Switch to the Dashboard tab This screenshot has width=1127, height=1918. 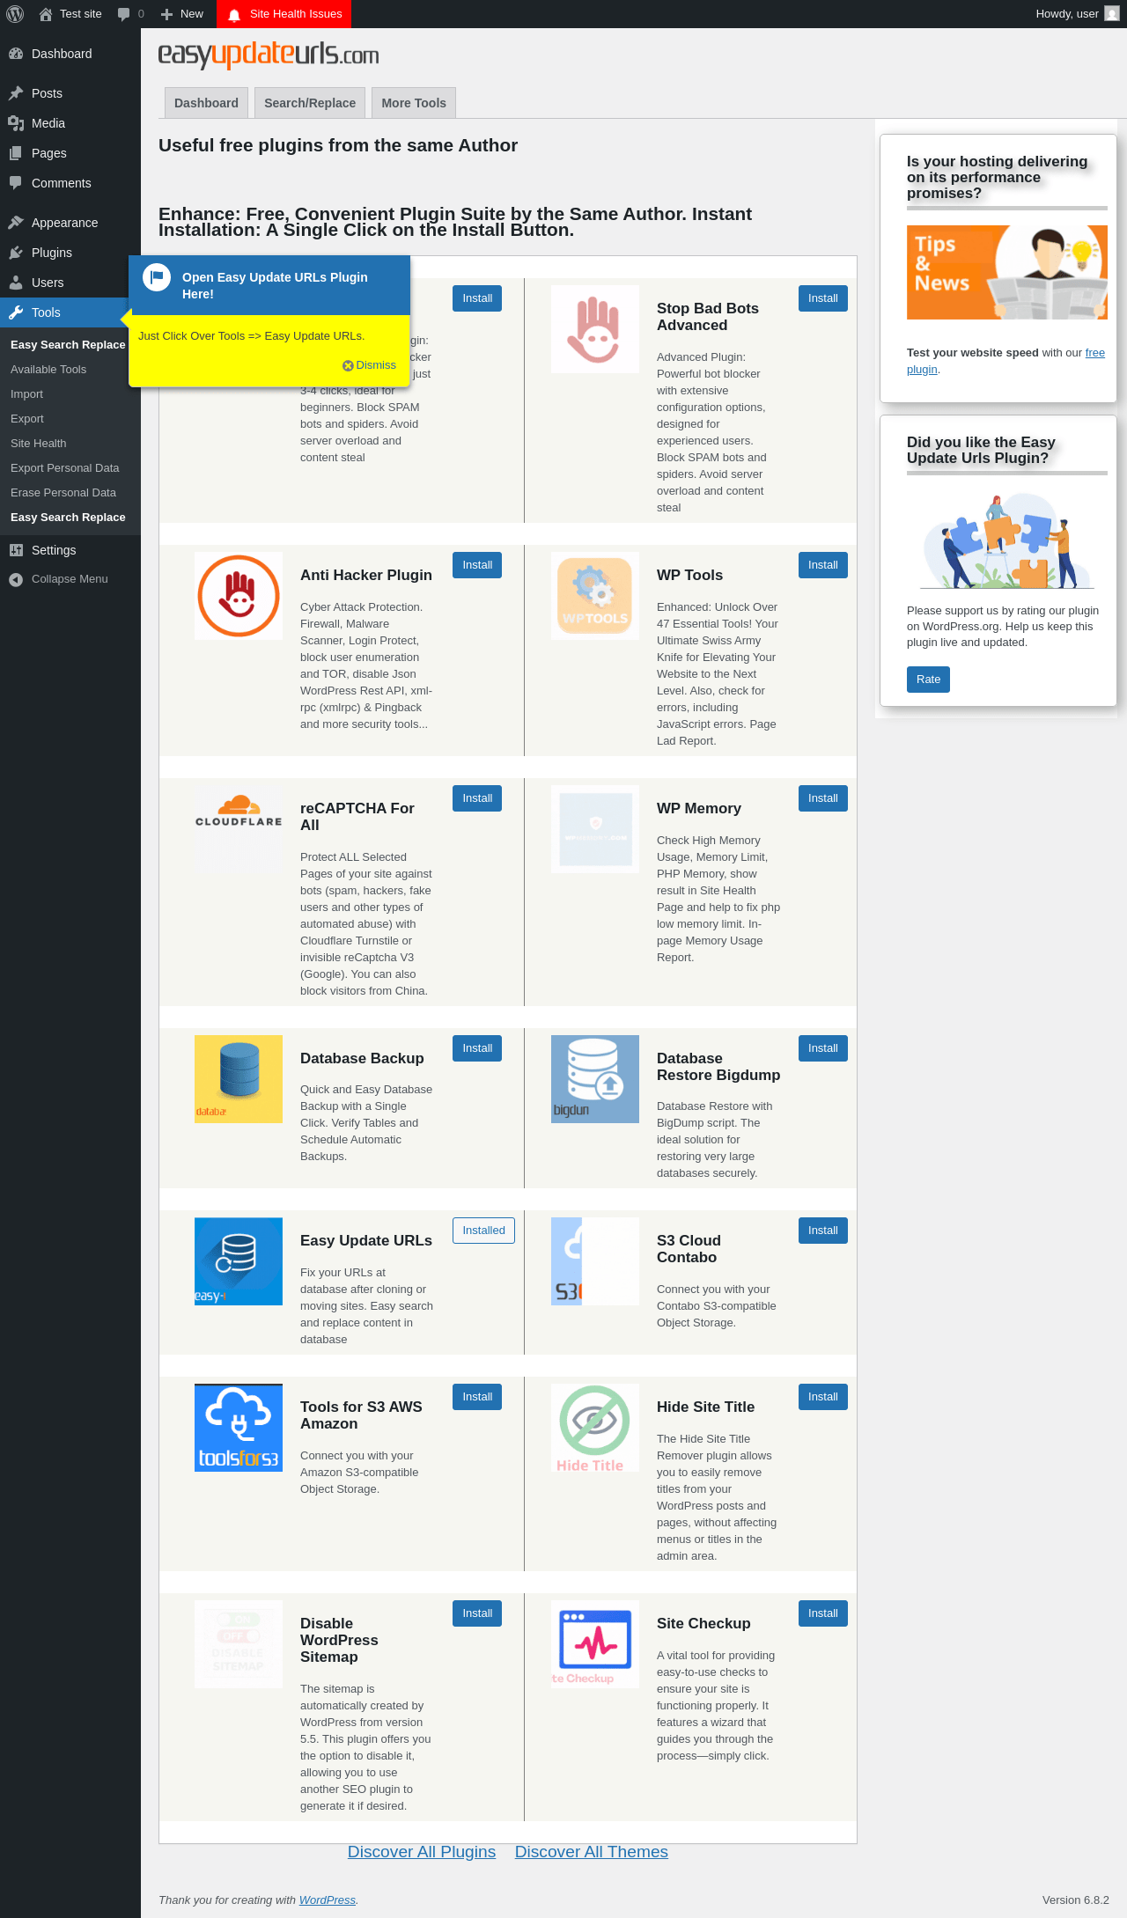click(x=206, y=103)
